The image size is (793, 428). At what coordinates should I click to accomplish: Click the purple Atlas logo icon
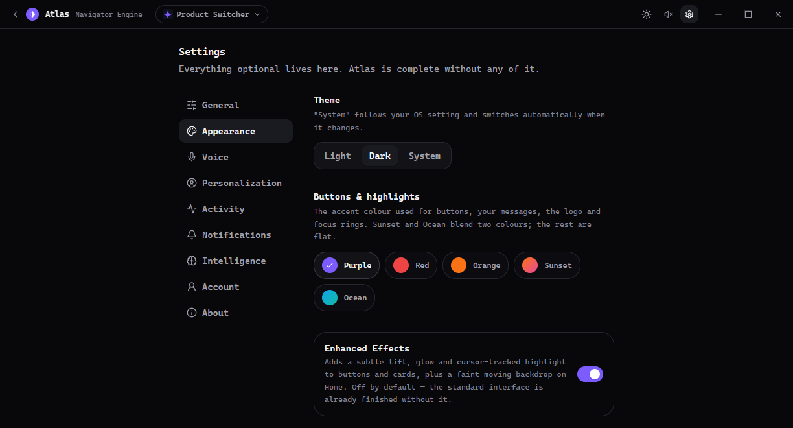coord(32,14)
